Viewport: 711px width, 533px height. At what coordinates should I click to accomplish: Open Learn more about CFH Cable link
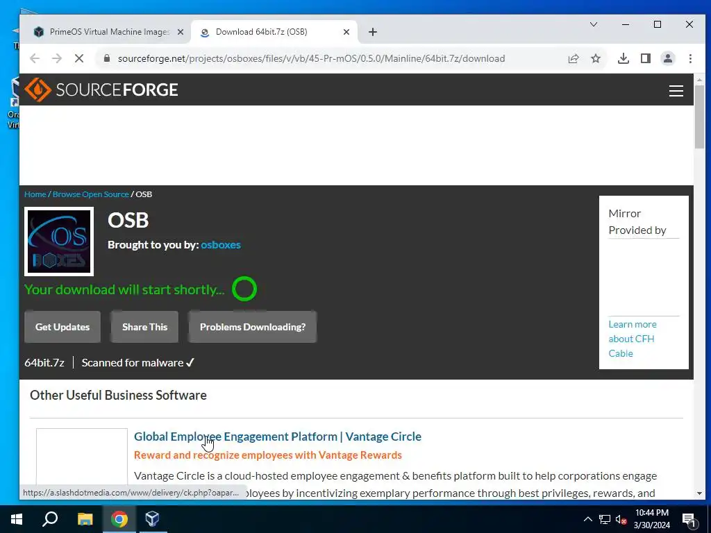tap(633, 339)
